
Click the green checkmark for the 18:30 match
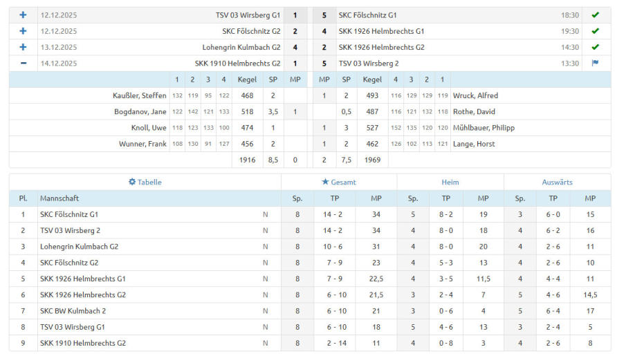click(x=595, y=15)
